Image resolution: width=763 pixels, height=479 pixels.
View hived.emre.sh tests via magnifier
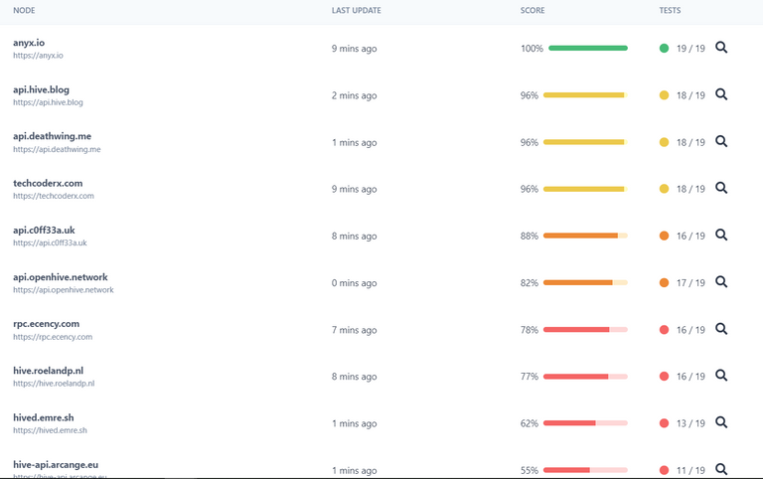(721, 422)
